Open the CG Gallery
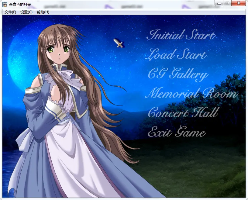248x200 pixels. (178, 74)
